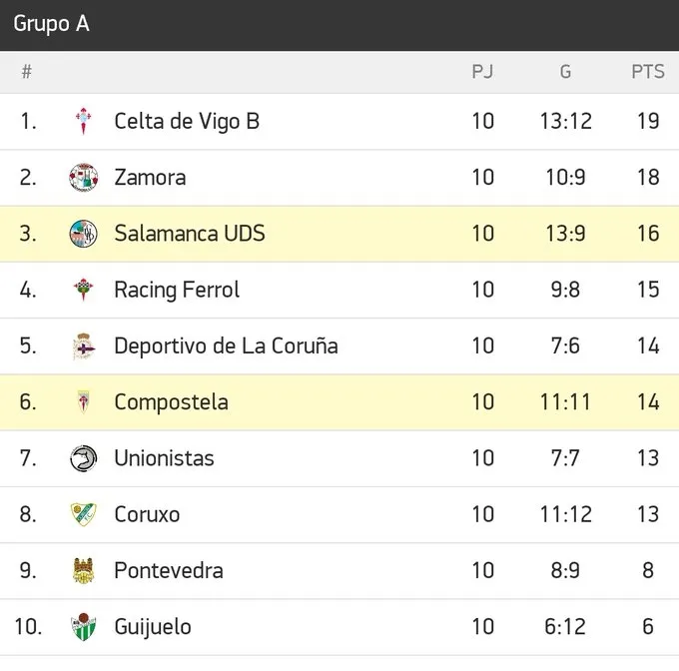Select the Deportivo de La Coruña name
Screen dimensions: 679x671
pyautogui.click(x=226, y=346)
